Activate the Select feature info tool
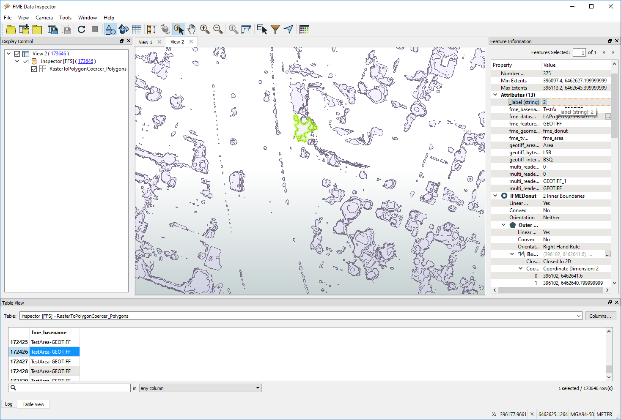 [x=179, y=29]
